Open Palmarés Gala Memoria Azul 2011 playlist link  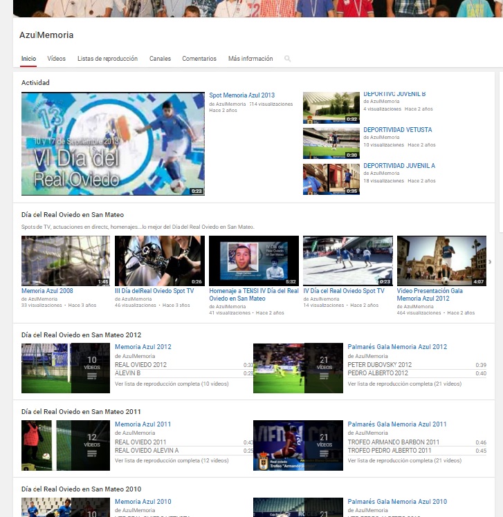[x=396, y=424]
